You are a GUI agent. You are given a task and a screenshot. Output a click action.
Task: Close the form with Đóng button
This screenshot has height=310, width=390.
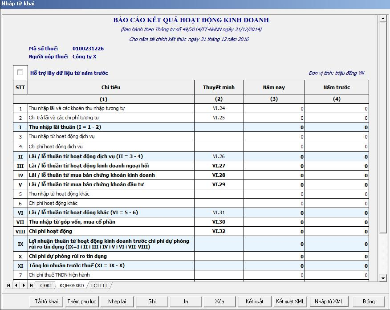click(368, 302)
